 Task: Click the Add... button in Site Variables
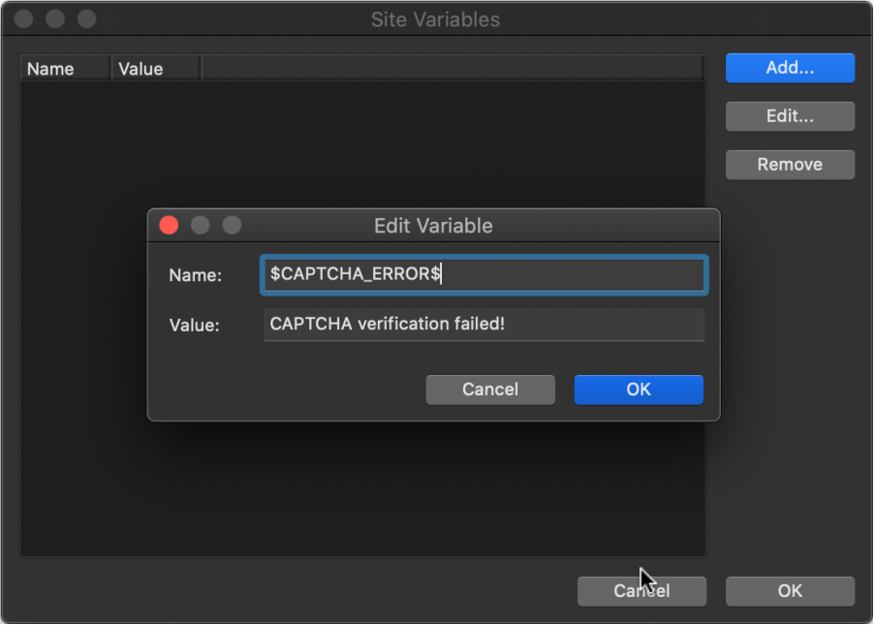(790, 68)
